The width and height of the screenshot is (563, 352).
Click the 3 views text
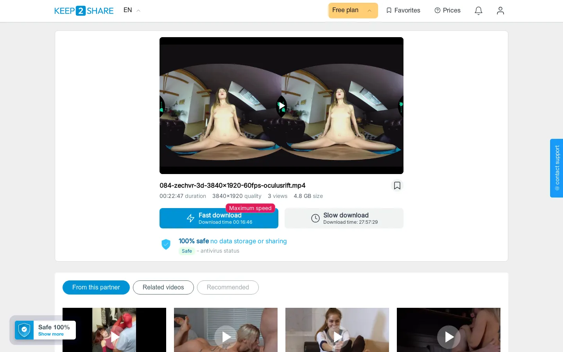[x=278, y=196]
